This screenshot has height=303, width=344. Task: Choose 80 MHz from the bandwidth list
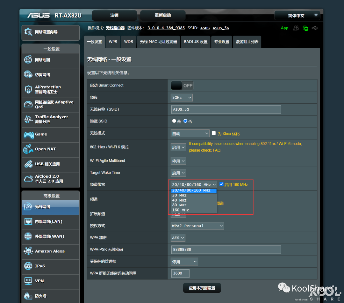coord(194,205)
